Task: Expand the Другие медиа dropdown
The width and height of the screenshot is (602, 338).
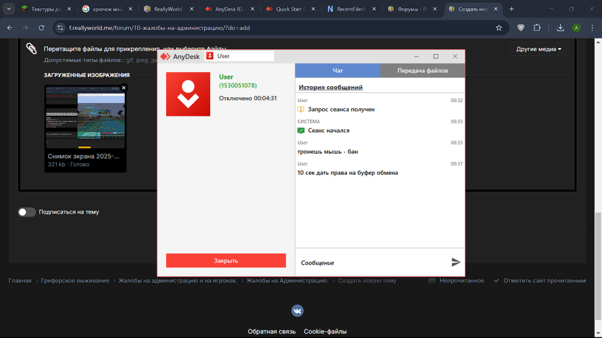Action: pyautogui.click(x=539, y=49)
